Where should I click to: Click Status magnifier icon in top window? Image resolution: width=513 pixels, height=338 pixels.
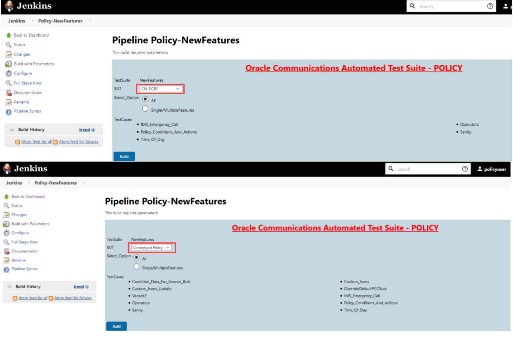coord(9,45)
